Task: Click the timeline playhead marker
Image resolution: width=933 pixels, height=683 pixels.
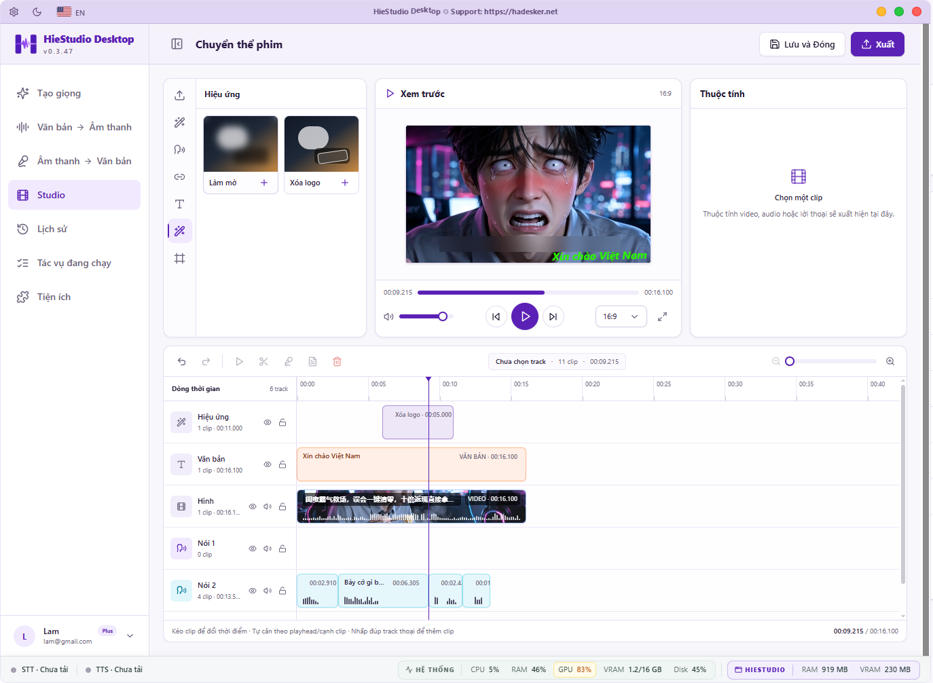Action: pos(428,379)
